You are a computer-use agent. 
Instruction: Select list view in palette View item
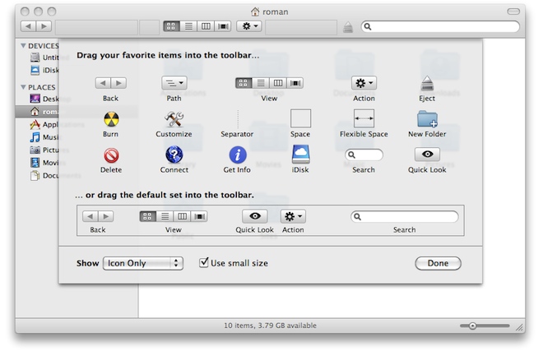click(x=261, y=83)
